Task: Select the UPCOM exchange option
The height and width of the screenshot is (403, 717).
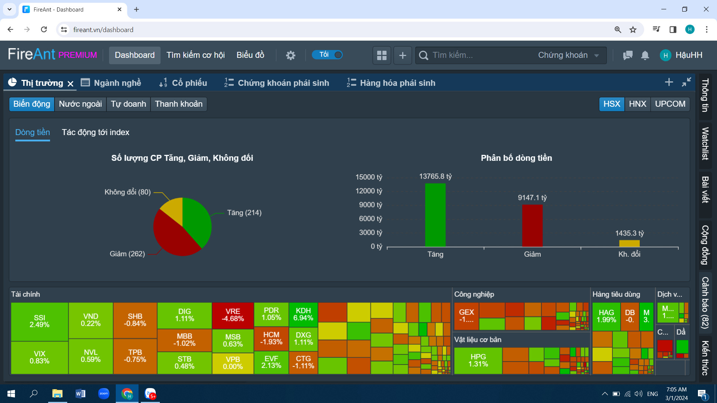Action: tap(670, 104)
